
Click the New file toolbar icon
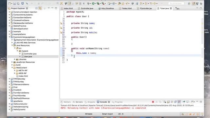[10, 4]
